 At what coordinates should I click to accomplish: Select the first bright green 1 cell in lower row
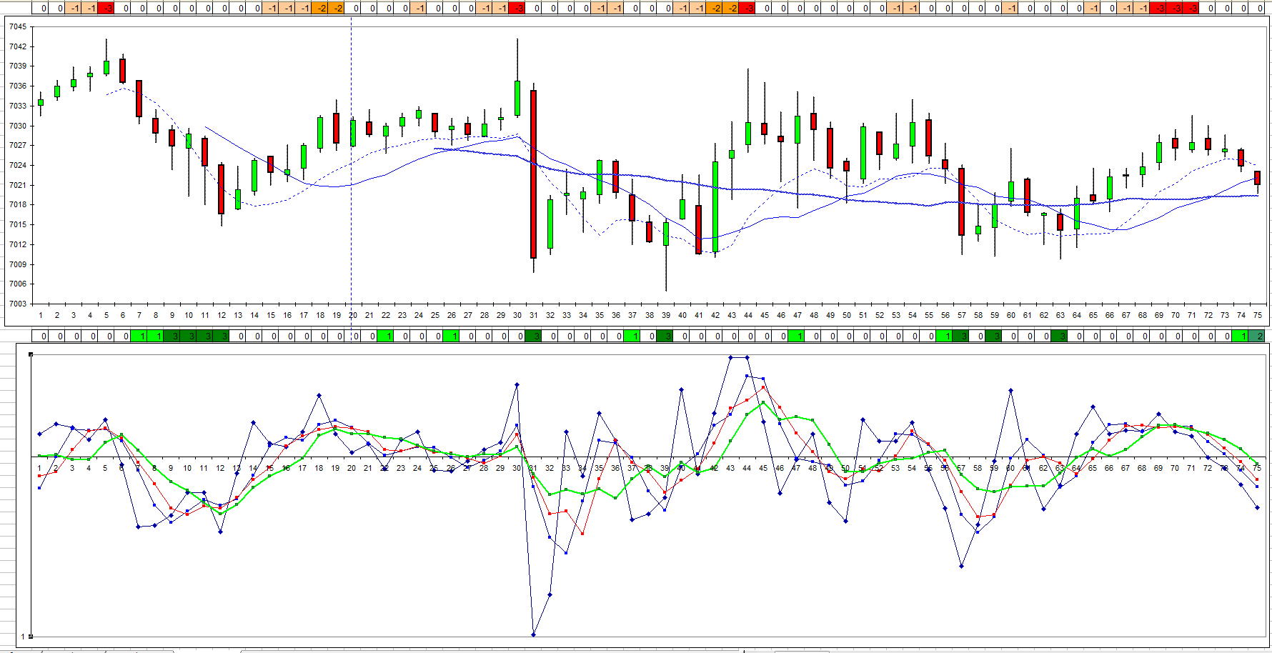point(139,336)
